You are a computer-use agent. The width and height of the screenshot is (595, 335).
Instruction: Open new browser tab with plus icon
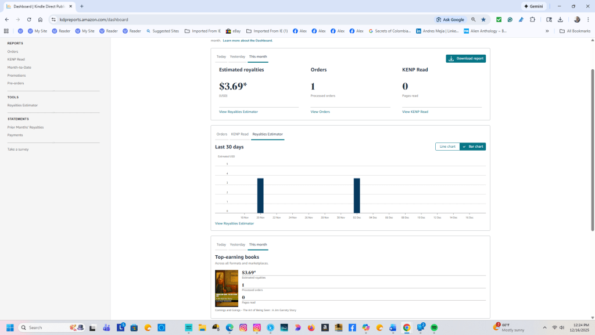coord(82,6)
